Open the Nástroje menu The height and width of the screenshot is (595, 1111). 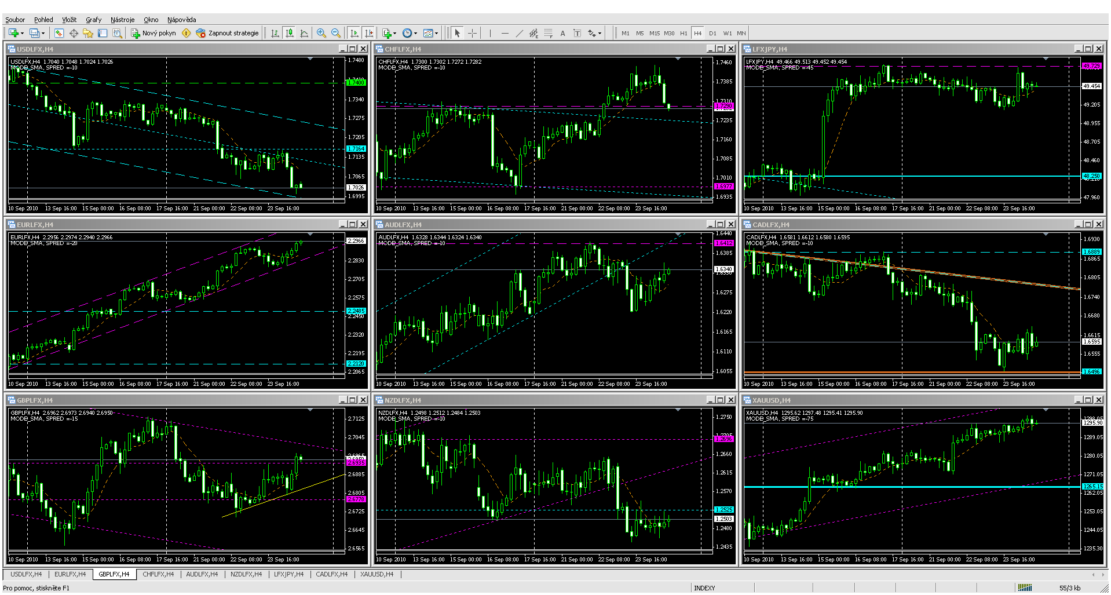122,20
